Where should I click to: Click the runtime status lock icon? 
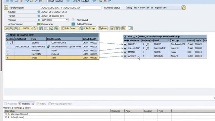(x=183, y=7)
